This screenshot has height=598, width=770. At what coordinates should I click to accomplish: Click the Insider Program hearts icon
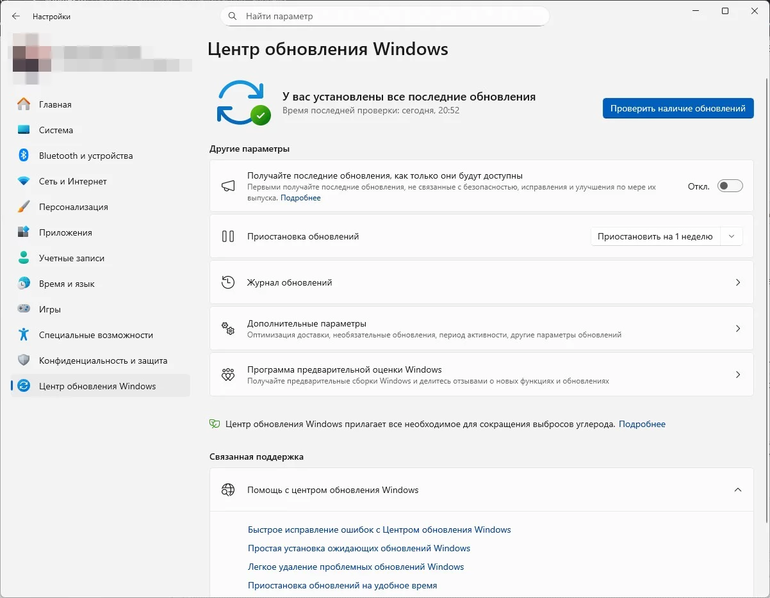tap(228, 375)
